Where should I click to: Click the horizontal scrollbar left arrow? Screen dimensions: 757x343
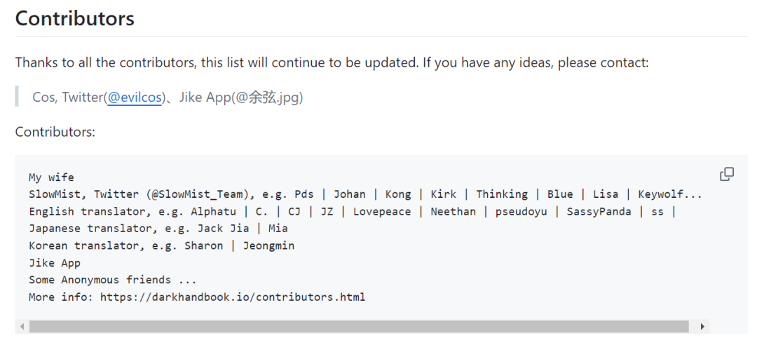[22, 327]
